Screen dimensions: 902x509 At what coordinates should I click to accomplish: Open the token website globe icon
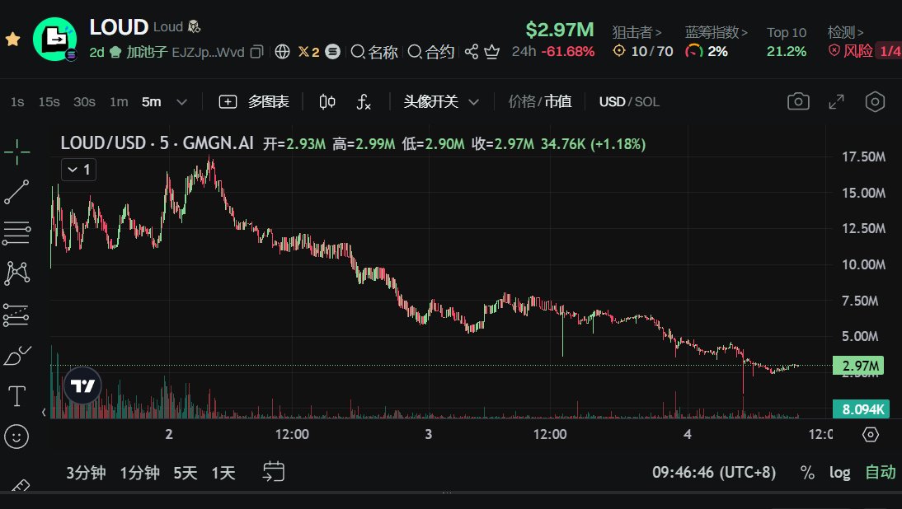(282, 52)
